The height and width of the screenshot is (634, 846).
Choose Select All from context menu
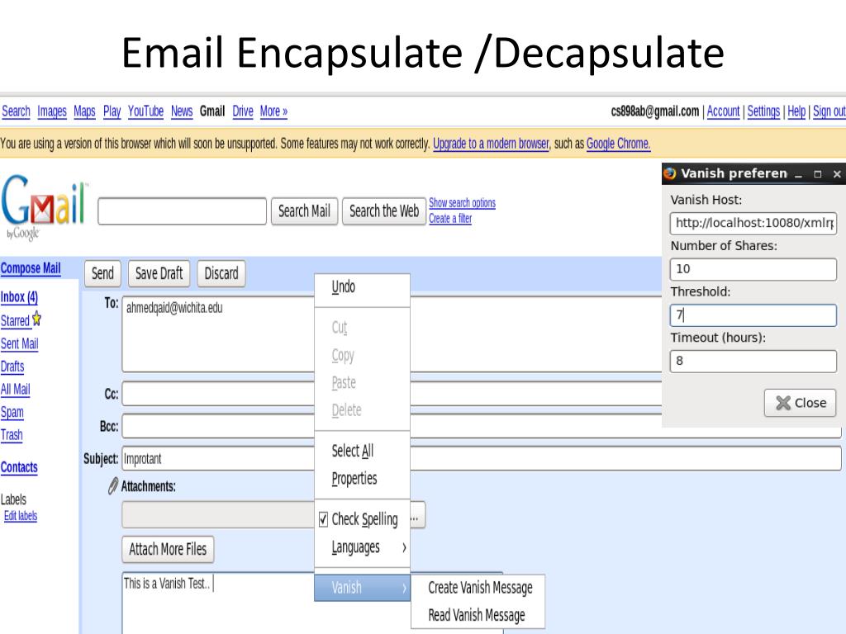point(363,451)
